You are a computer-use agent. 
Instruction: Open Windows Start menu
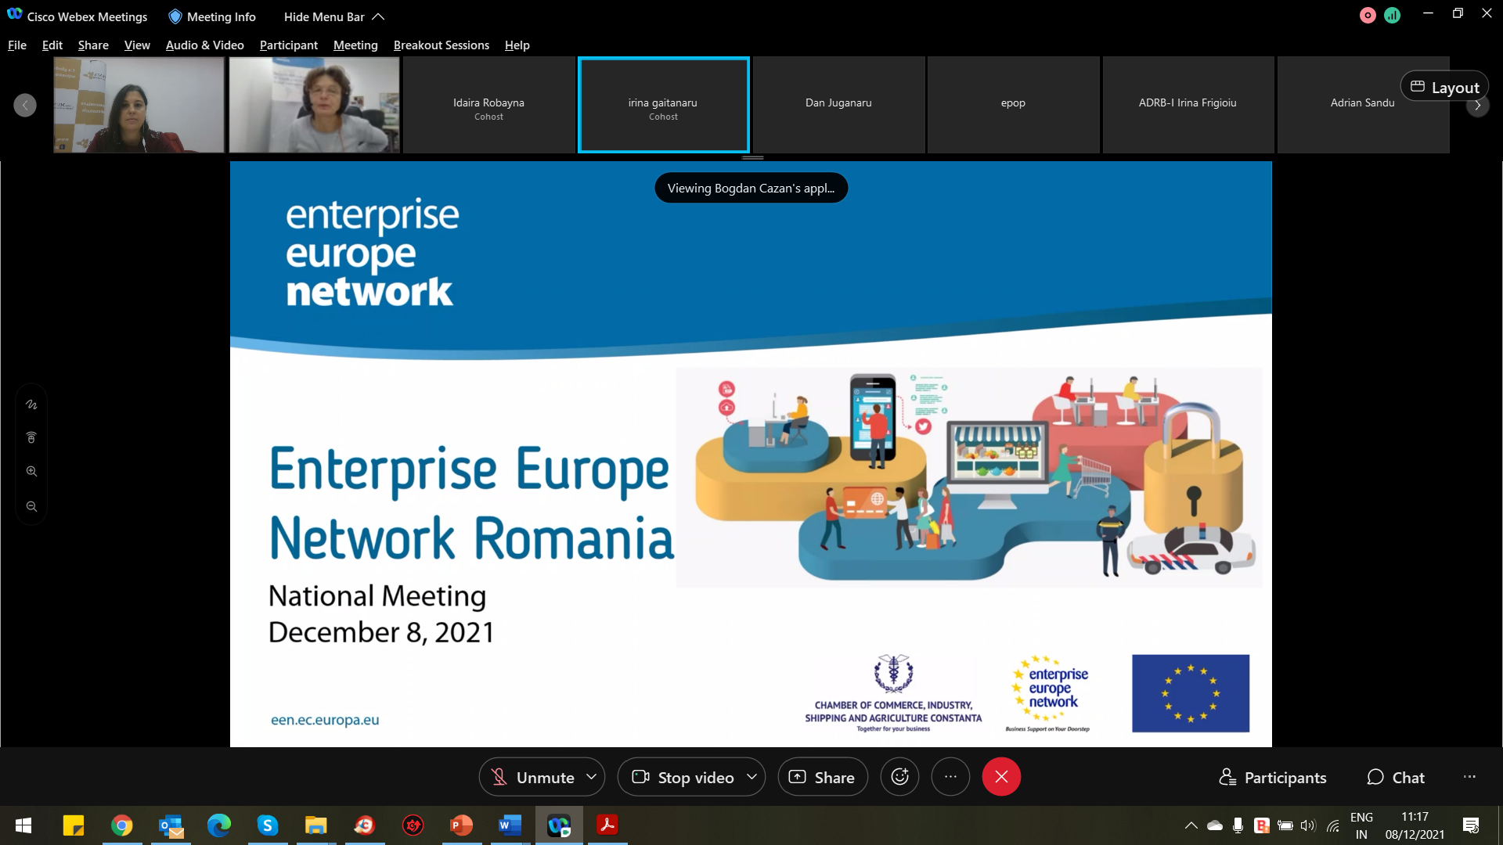click(23, 825)
